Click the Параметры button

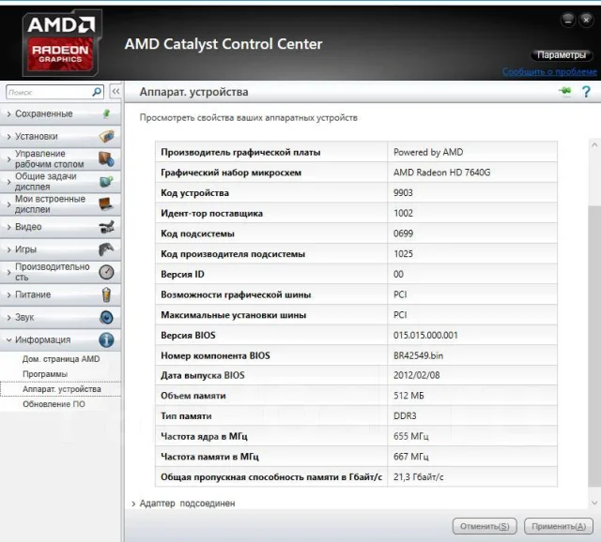tap(562, 55)
